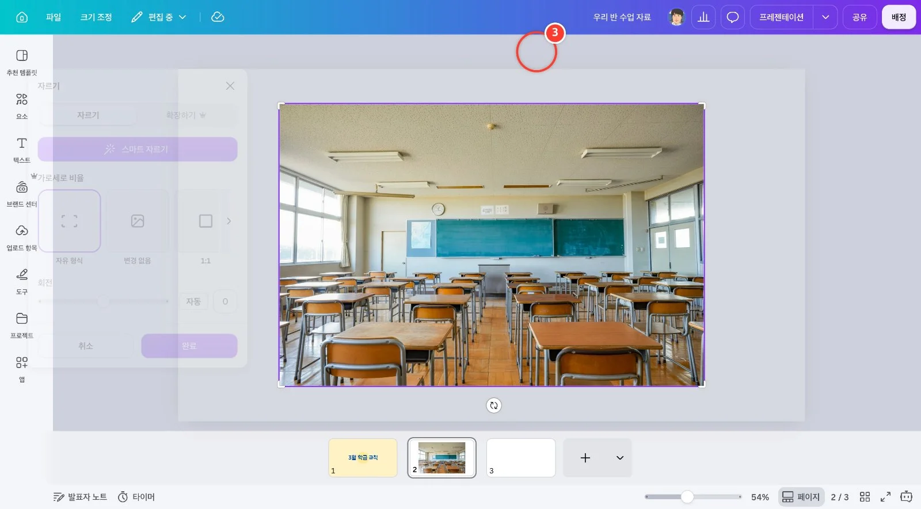Image resolution: width=921 pixels, height=509 pixels.
Task: Rename the title 우리 반 수업 자료
Action: pos(622,17)
